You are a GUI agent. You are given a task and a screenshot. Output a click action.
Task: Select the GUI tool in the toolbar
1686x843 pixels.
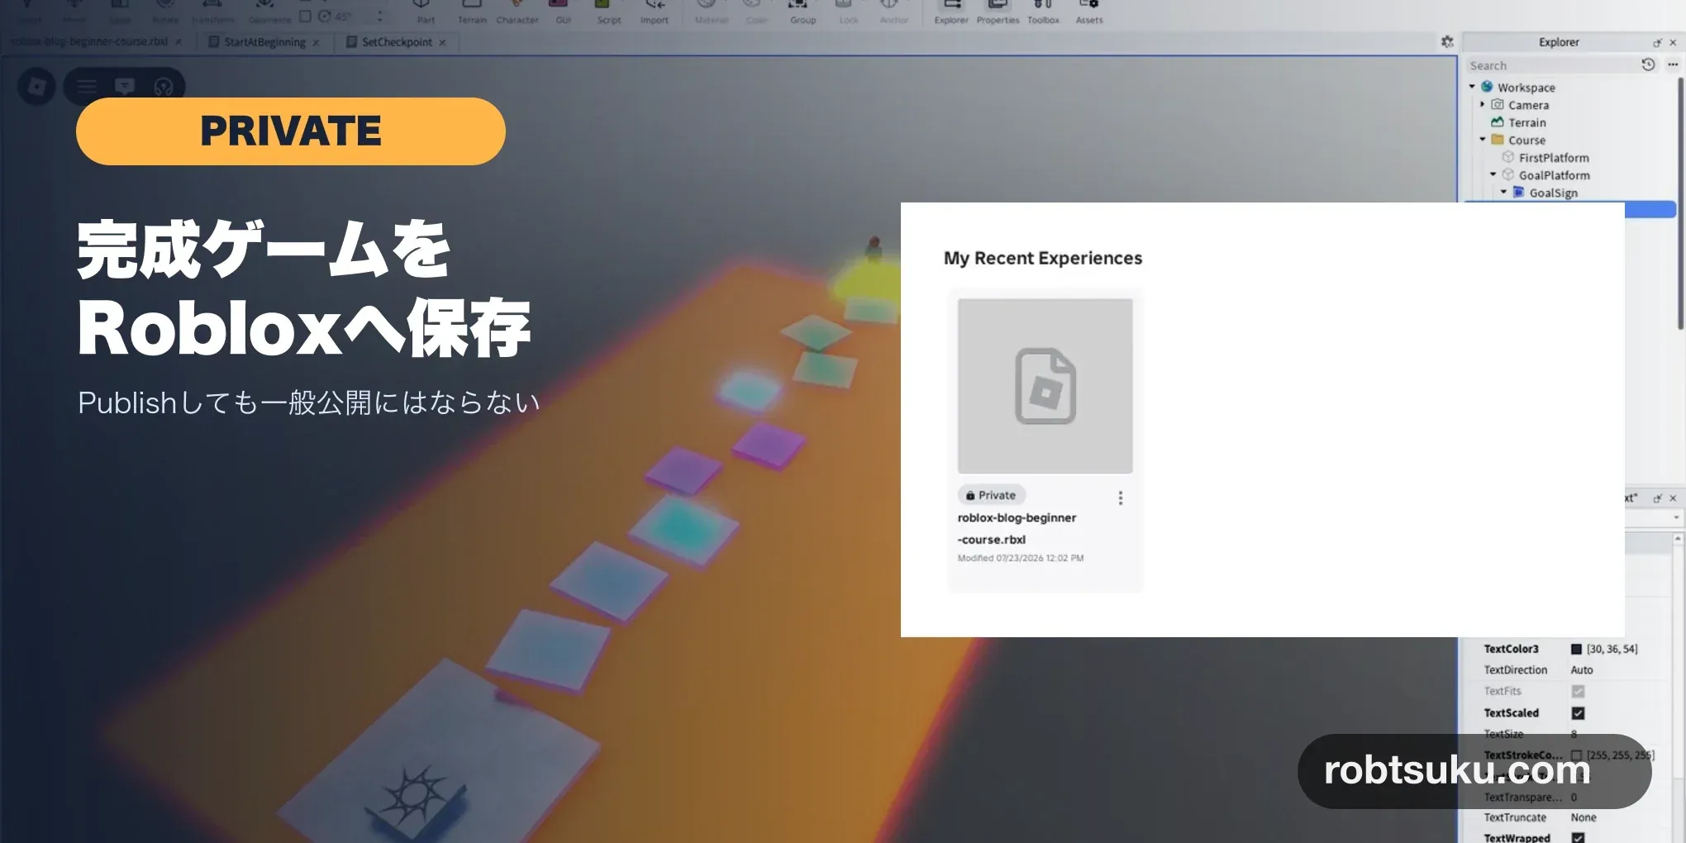563,12
